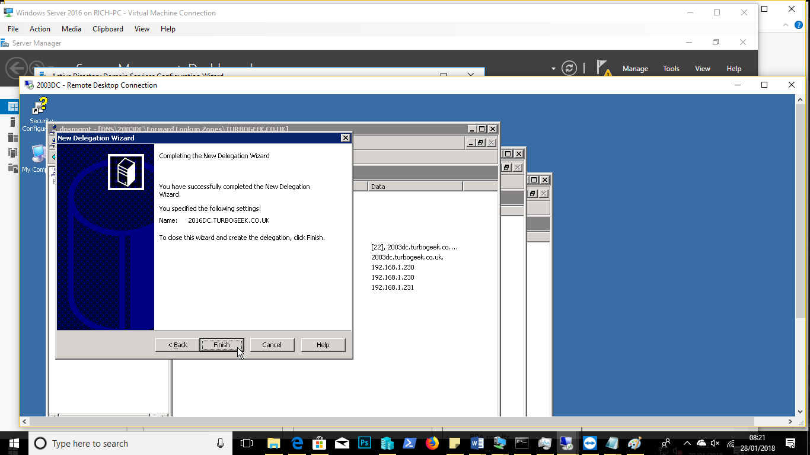The width and height of the screenshot is (810, 455).
Task: Select the All Servers icon in the sidebar
Action: point(12,137)
